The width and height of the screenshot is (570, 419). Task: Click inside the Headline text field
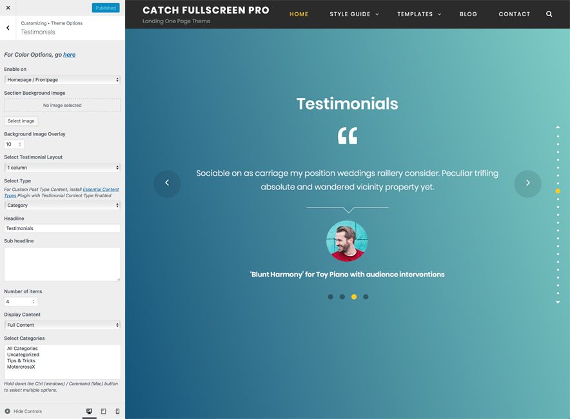[x=62, y=228]
